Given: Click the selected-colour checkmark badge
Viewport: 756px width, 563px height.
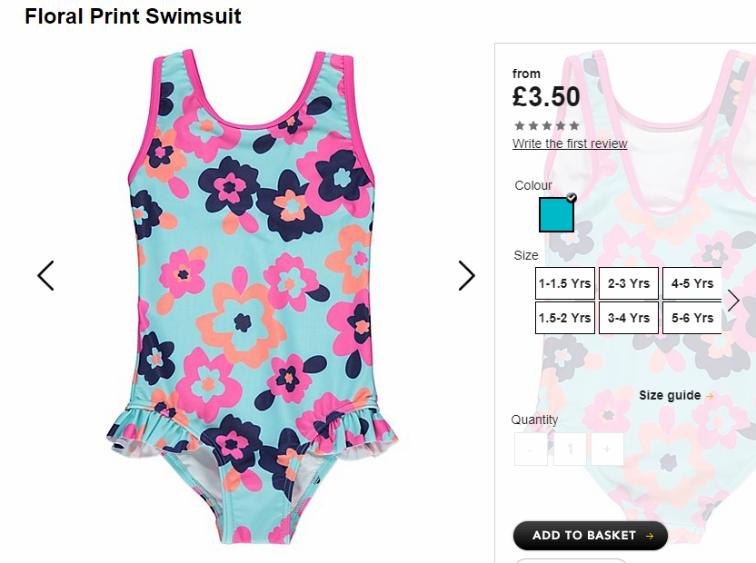Looking at the screenshot, I should [x=572, y=198].
